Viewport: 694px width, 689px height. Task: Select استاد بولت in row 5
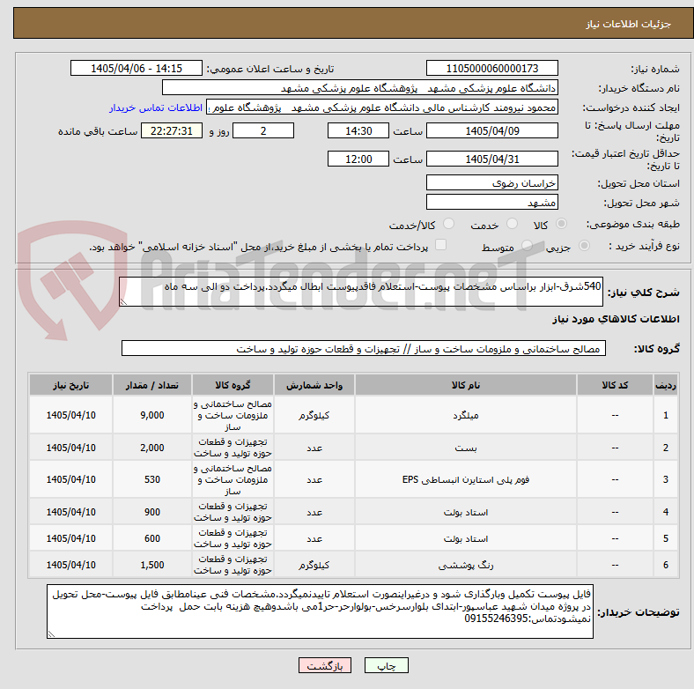click(x=466, y=538)
